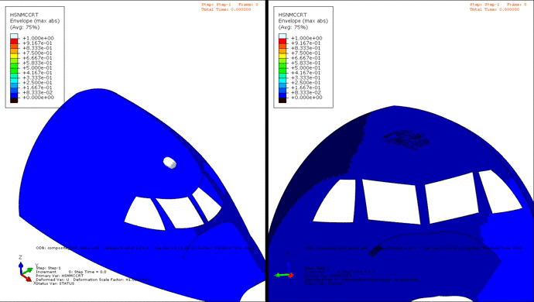Click '+8.333e-01' value in right legend
534x302 pixels.
point(306,48)
